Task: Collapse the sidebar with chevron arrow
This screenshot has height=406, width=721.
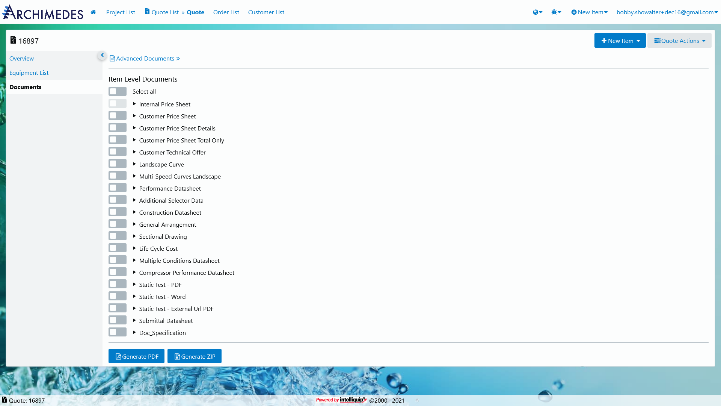Action: [x=102, y=55]
